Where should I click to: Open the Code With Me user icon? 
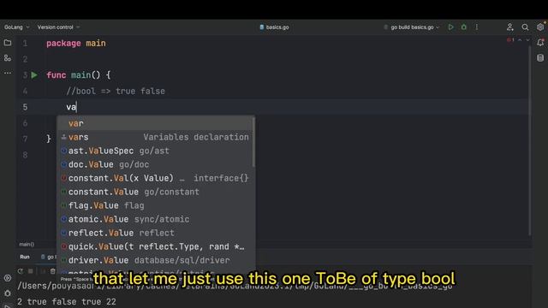click(510, 27)
